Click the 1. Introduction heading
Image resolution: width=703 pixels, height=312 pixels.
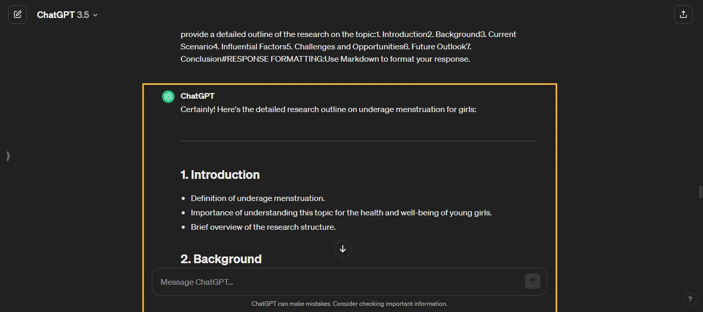(x=220, y=174)
